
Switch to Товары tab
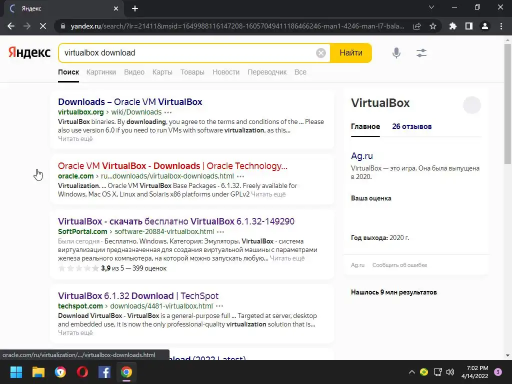pyautogui.click(x=192, y=72)
